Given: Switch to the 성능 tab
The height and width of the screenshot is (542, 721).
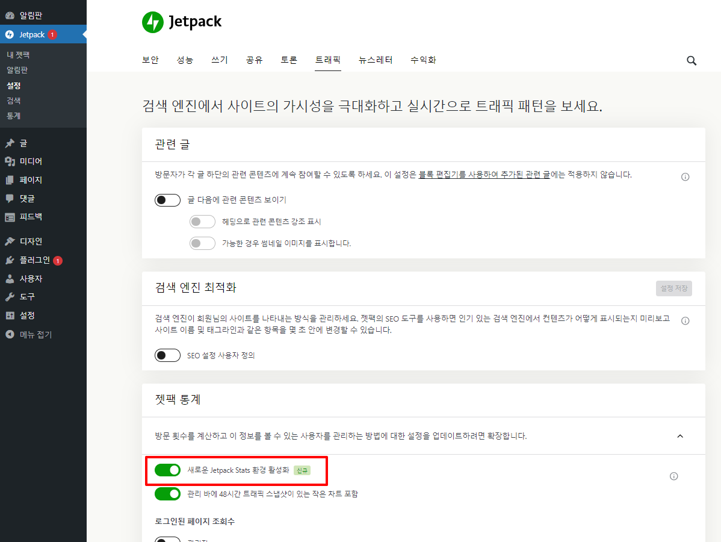Looking at the screenshot, I should (x=185, y=60).
